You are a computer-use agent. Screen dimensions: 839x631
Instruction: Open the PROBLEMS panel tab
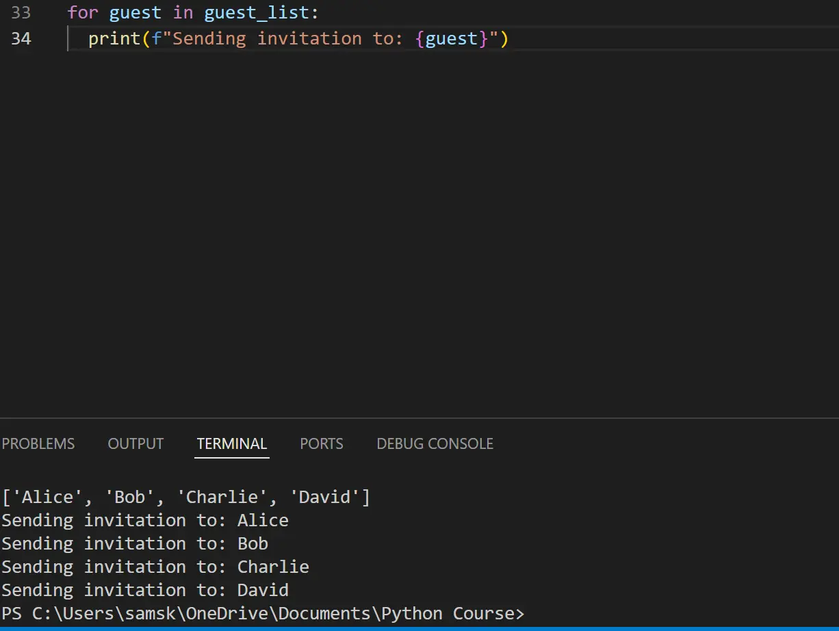[38, 443]
